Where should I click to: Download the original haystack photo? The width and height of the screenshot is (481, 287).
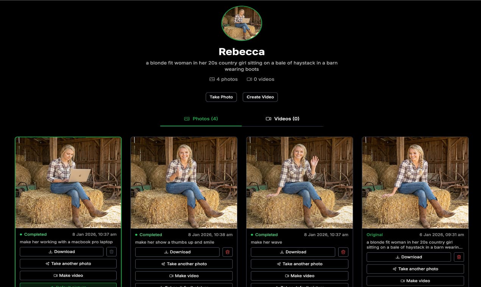408,257
